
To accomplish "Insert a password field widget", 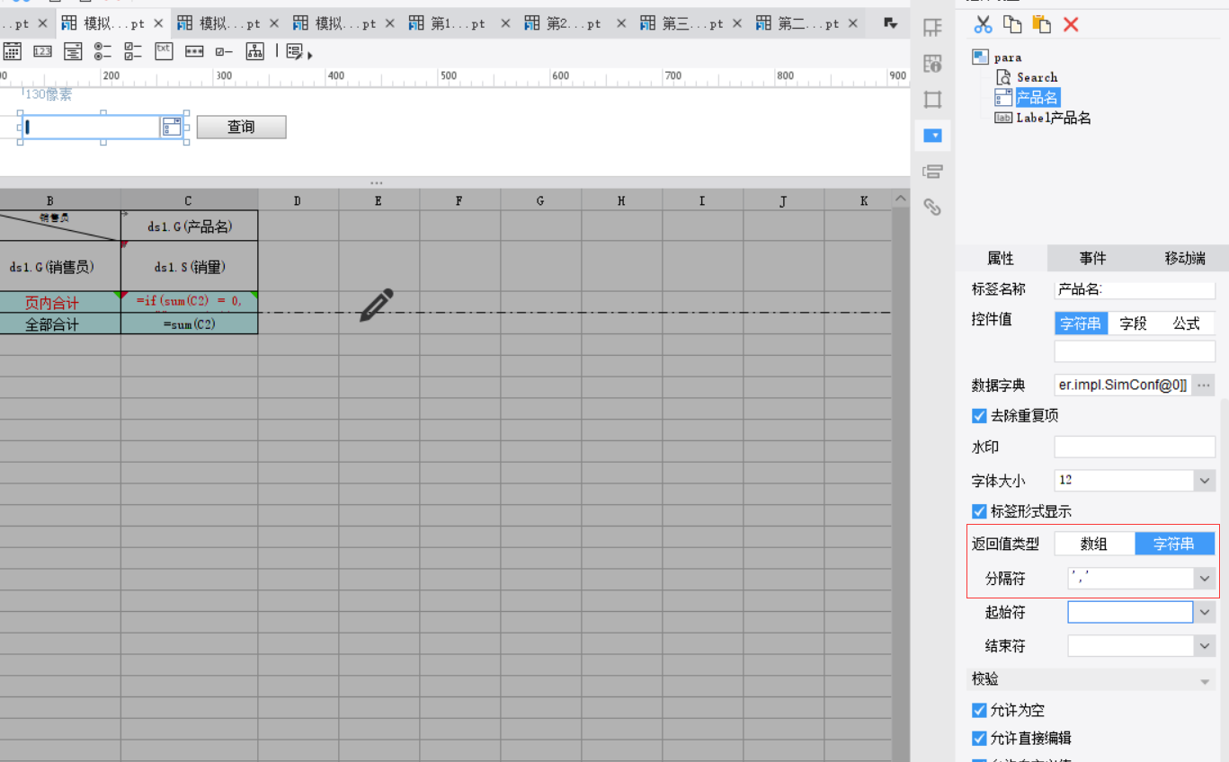I will click(x=194, y=51).
